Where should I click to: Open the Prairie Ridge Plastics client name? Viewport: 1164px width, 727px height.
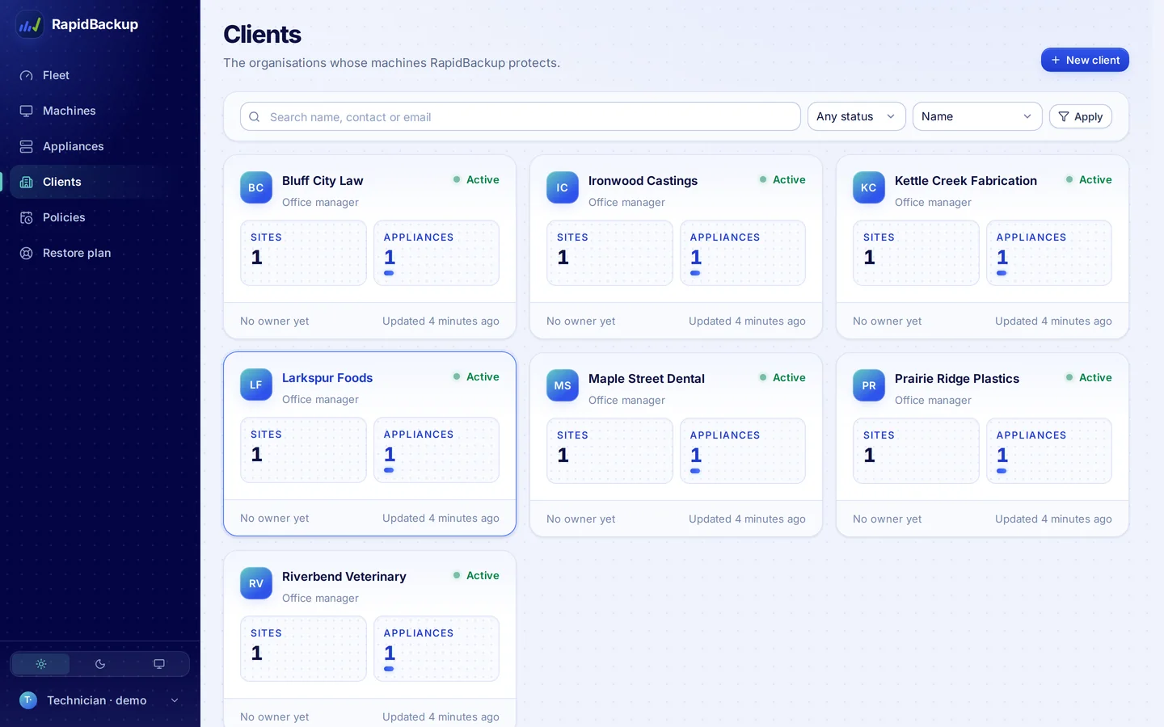957,379
